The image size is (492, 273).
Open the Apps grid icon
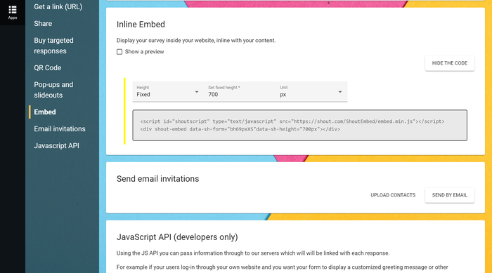coord(13,12)
